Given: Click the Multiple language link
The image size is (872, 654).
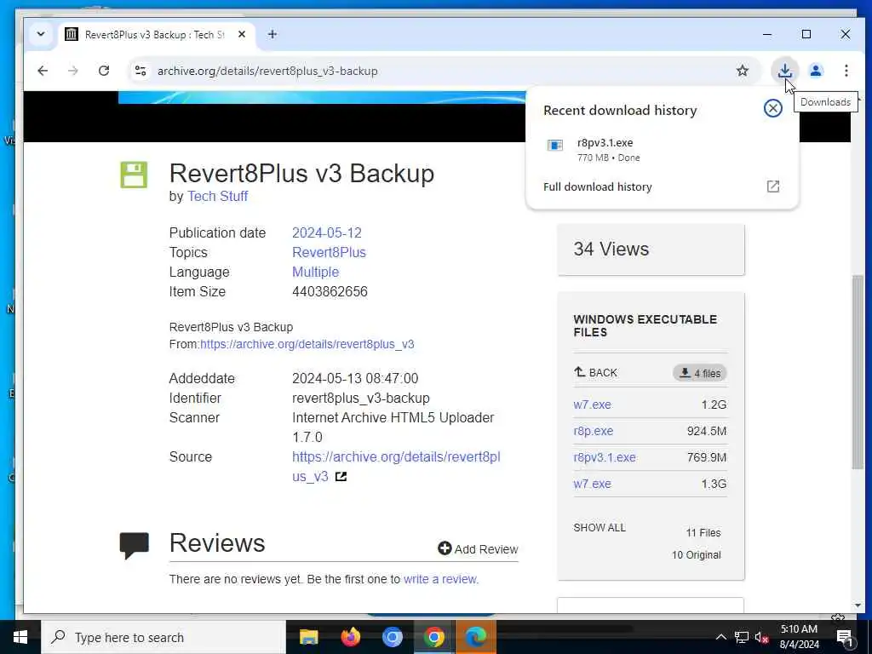Looking at the screenshot, I should (315, 272).
